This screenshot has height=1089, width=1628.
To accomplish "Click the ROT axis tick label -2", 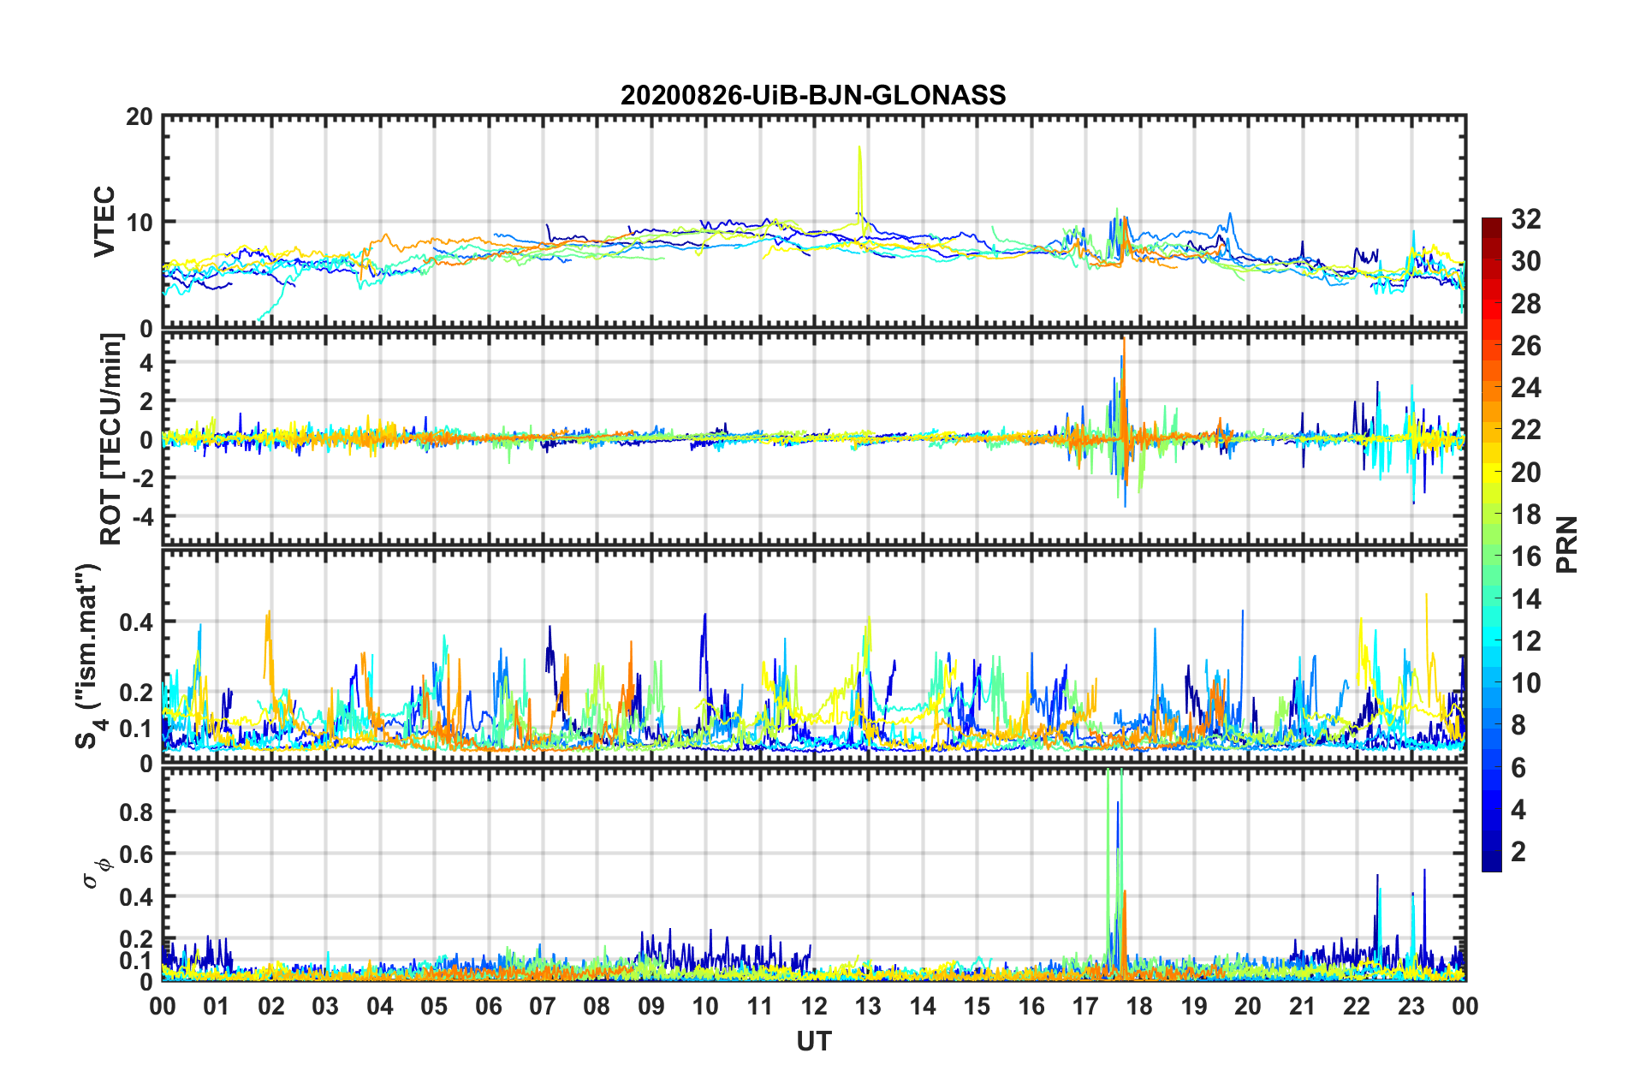I will coord(143,478).
